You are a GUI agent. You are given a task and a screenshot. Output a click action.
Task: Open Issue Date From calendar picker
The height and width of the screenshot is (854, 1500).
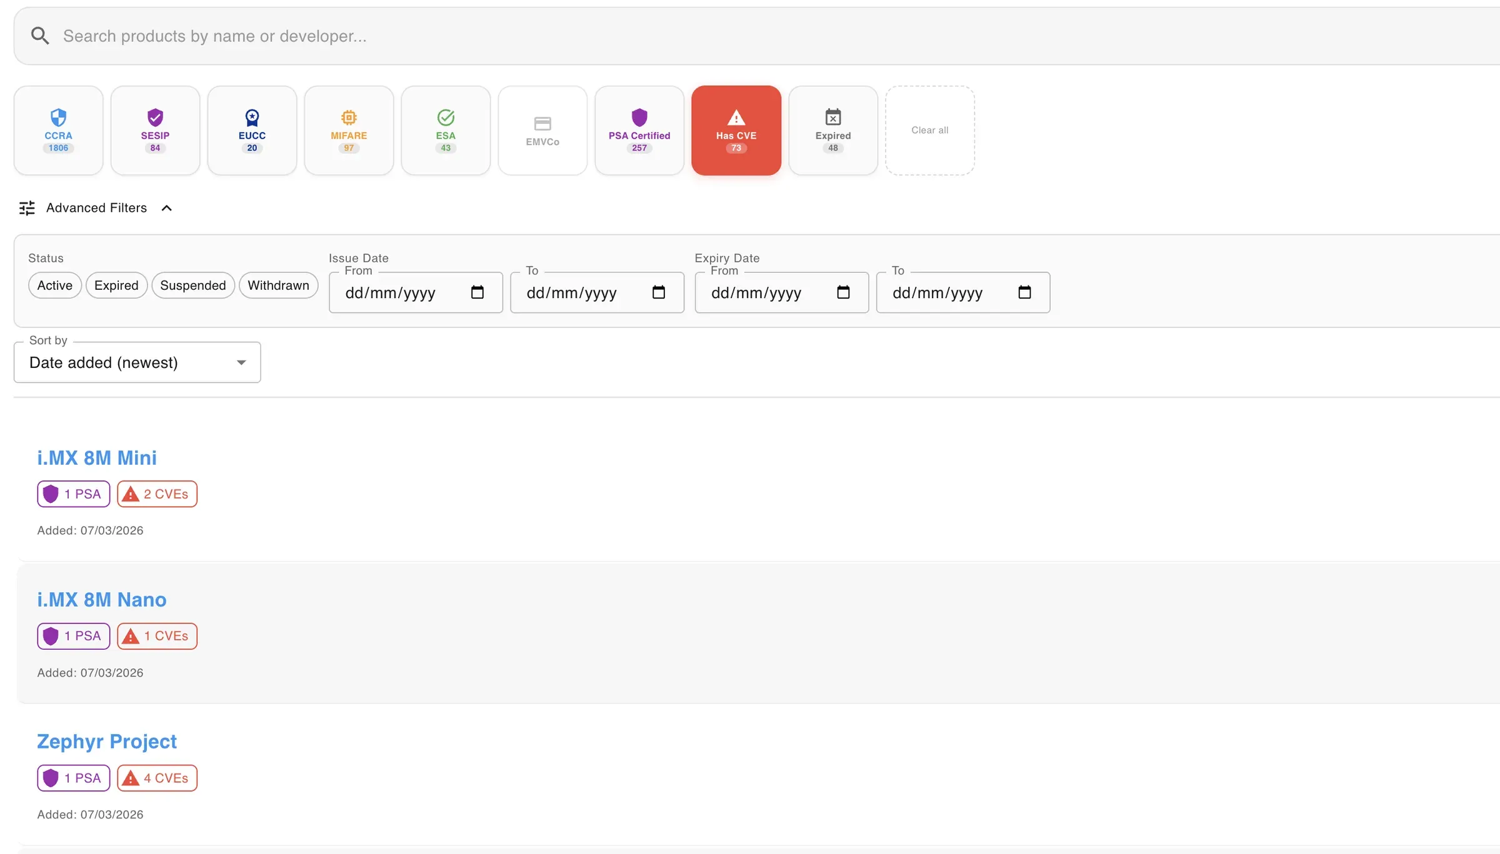click(x=477, y=292)
